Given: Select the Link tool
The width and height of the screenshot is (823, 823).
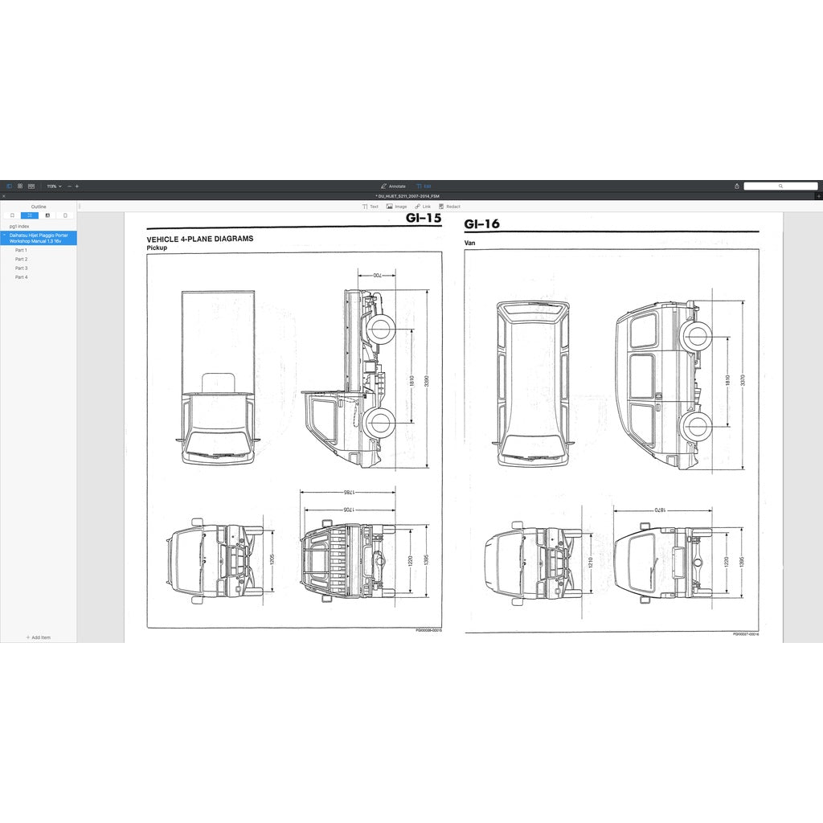Looking at the screenshot, I should 423,207.
